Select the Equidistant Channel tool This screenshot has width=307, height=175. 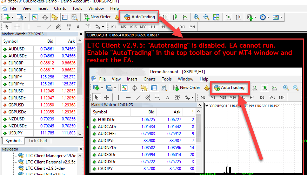tap(59, 27)
